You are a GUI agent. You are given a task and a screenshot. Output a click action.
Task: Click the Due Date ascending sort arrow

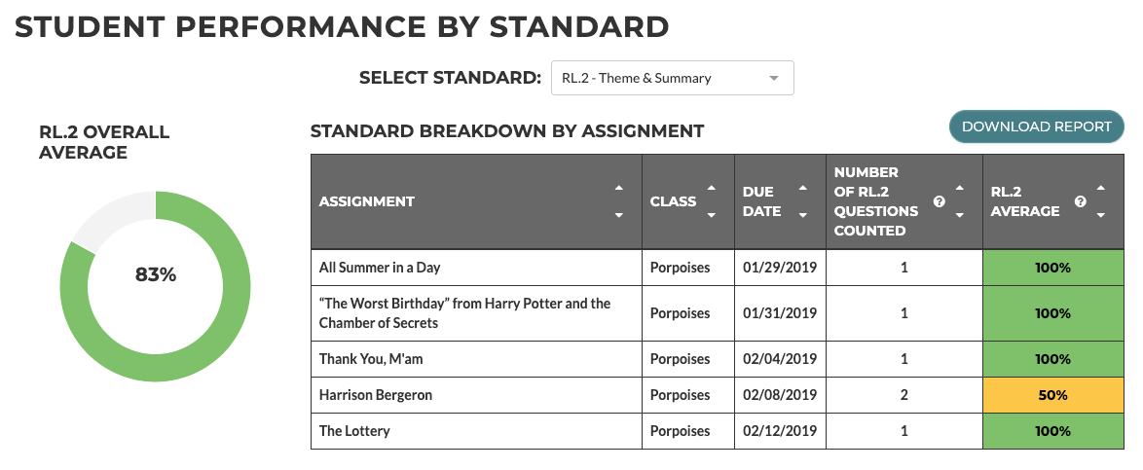coord(803,188)
